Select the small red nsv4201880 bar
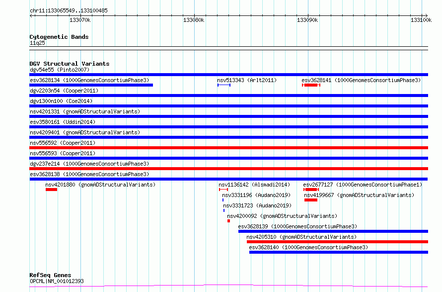442x292 pixels. pos(51,190)
